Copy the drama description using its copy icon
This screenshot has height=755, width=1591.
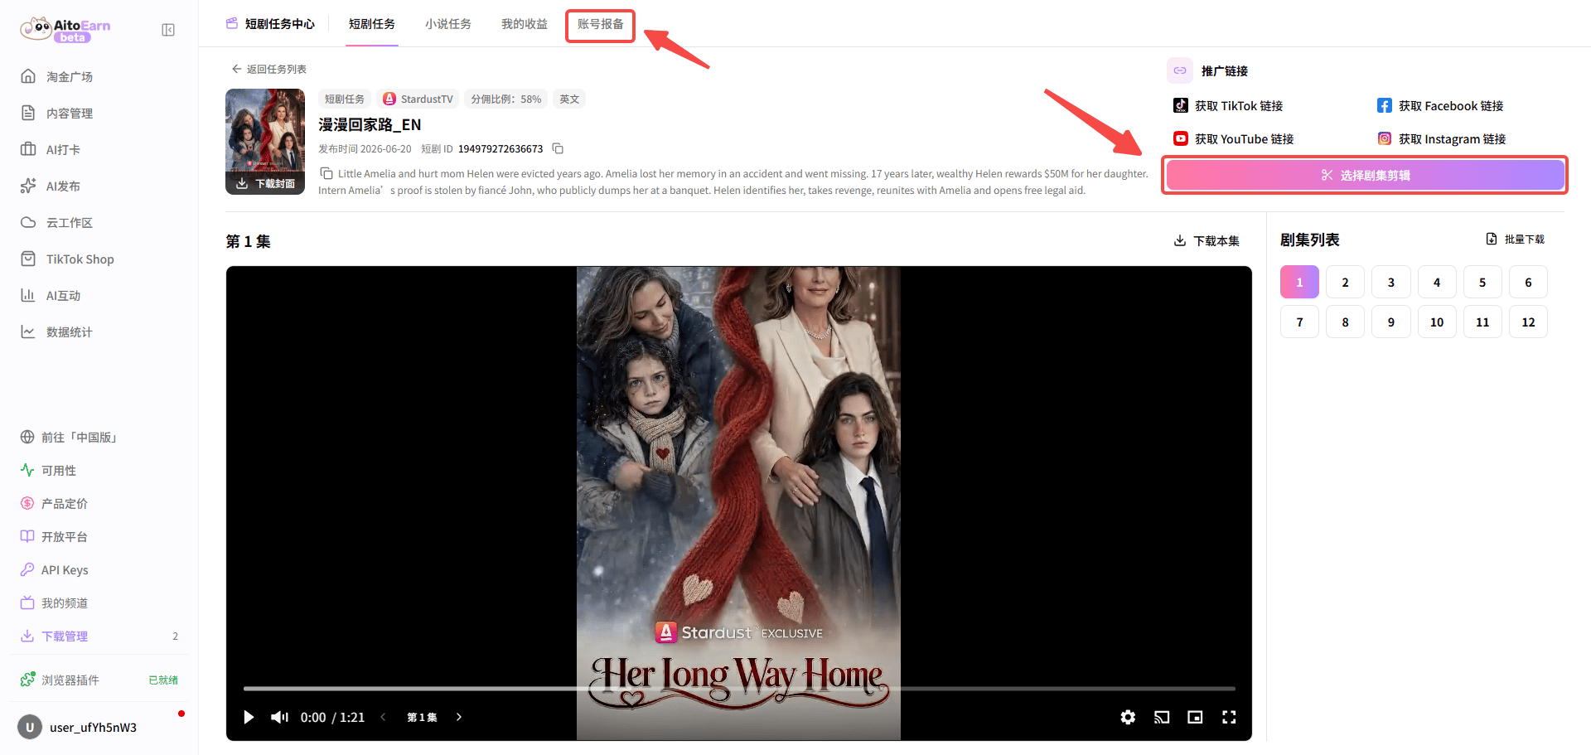(x=326, y=173)
